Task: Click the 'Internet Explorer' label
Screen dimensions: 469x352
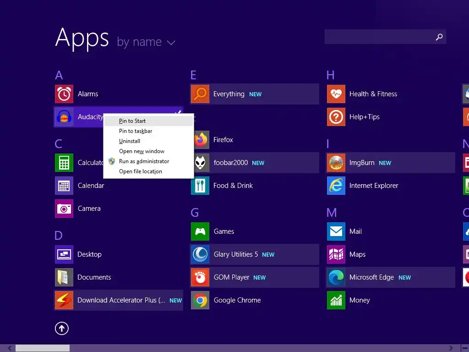Action: (x=374, y=186)
